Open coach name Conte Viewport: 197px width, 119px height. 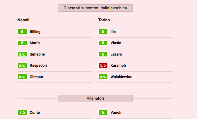[x=35, y=113]
